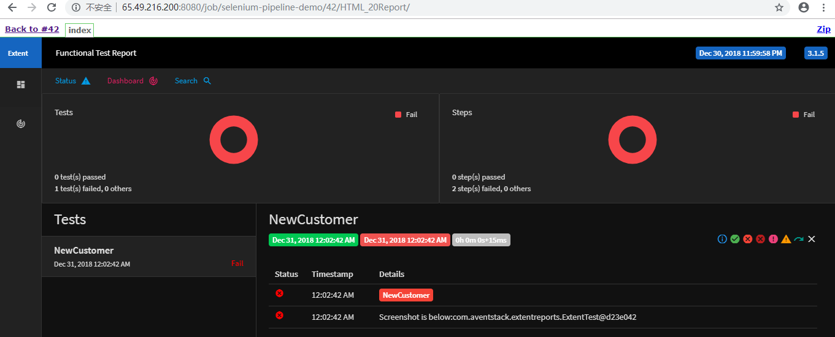Open the Status filter dropdown
Viewport: 835px width, 337px height.
coord(72,81)
